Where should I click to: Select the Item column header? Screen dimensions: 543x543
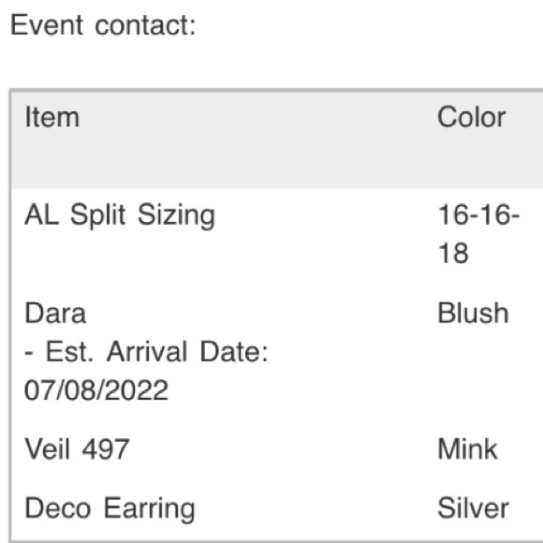(52, 117)
